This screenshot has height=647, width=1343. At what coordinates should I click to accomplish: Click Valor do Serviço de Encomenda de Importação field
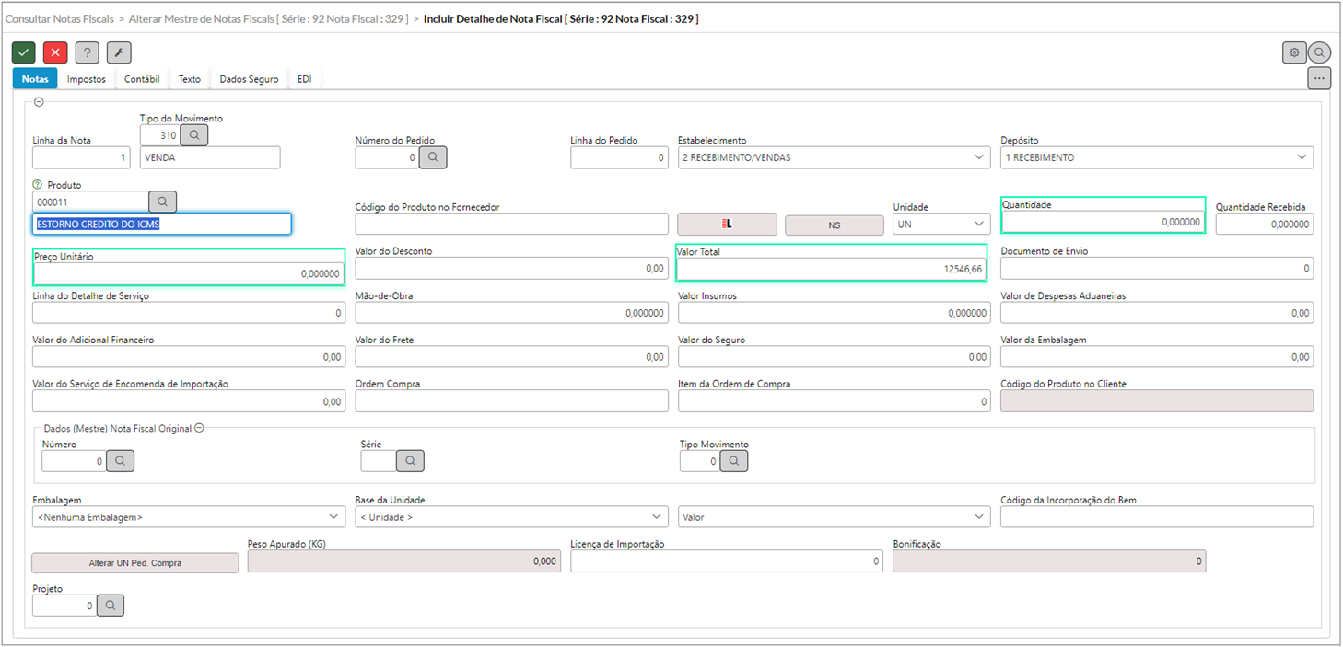[189, 400]
